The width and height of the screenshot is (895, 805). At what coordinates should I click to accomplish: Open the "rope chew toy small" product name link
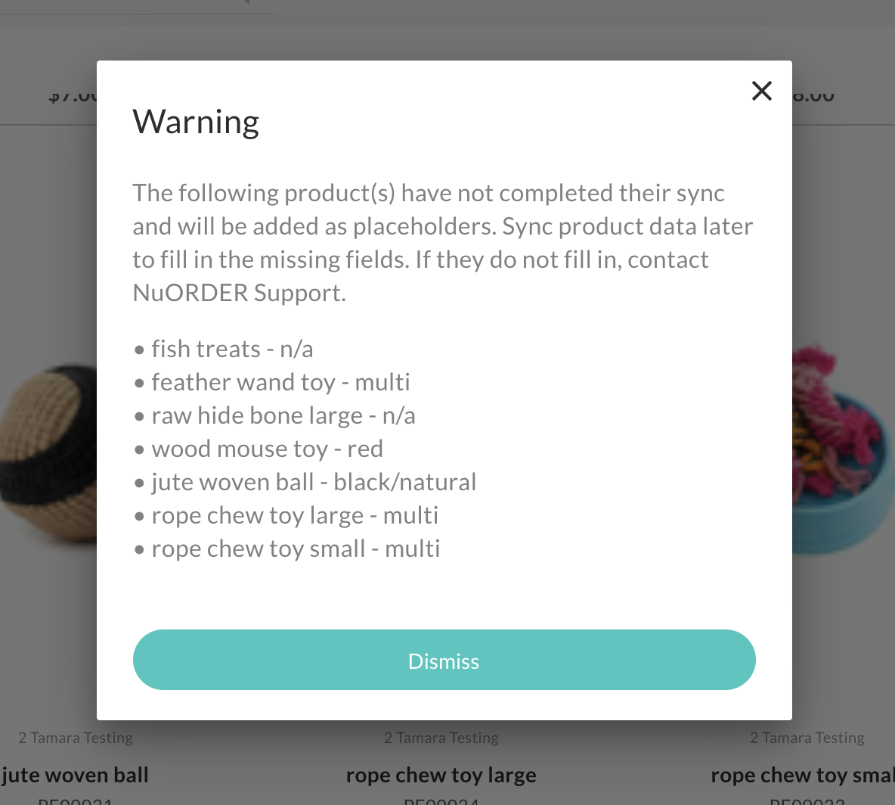803,775
